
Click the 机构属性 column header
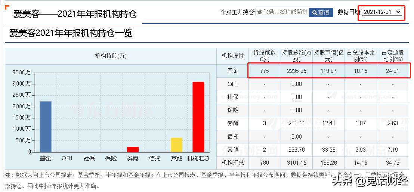[233, 56]
